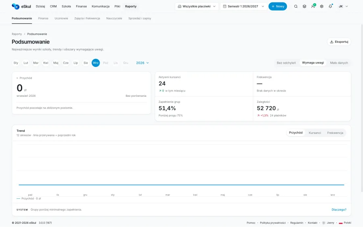The image size is (363, 227).
Task: Select the Wrz month pill
Action: tap(96, 63)
